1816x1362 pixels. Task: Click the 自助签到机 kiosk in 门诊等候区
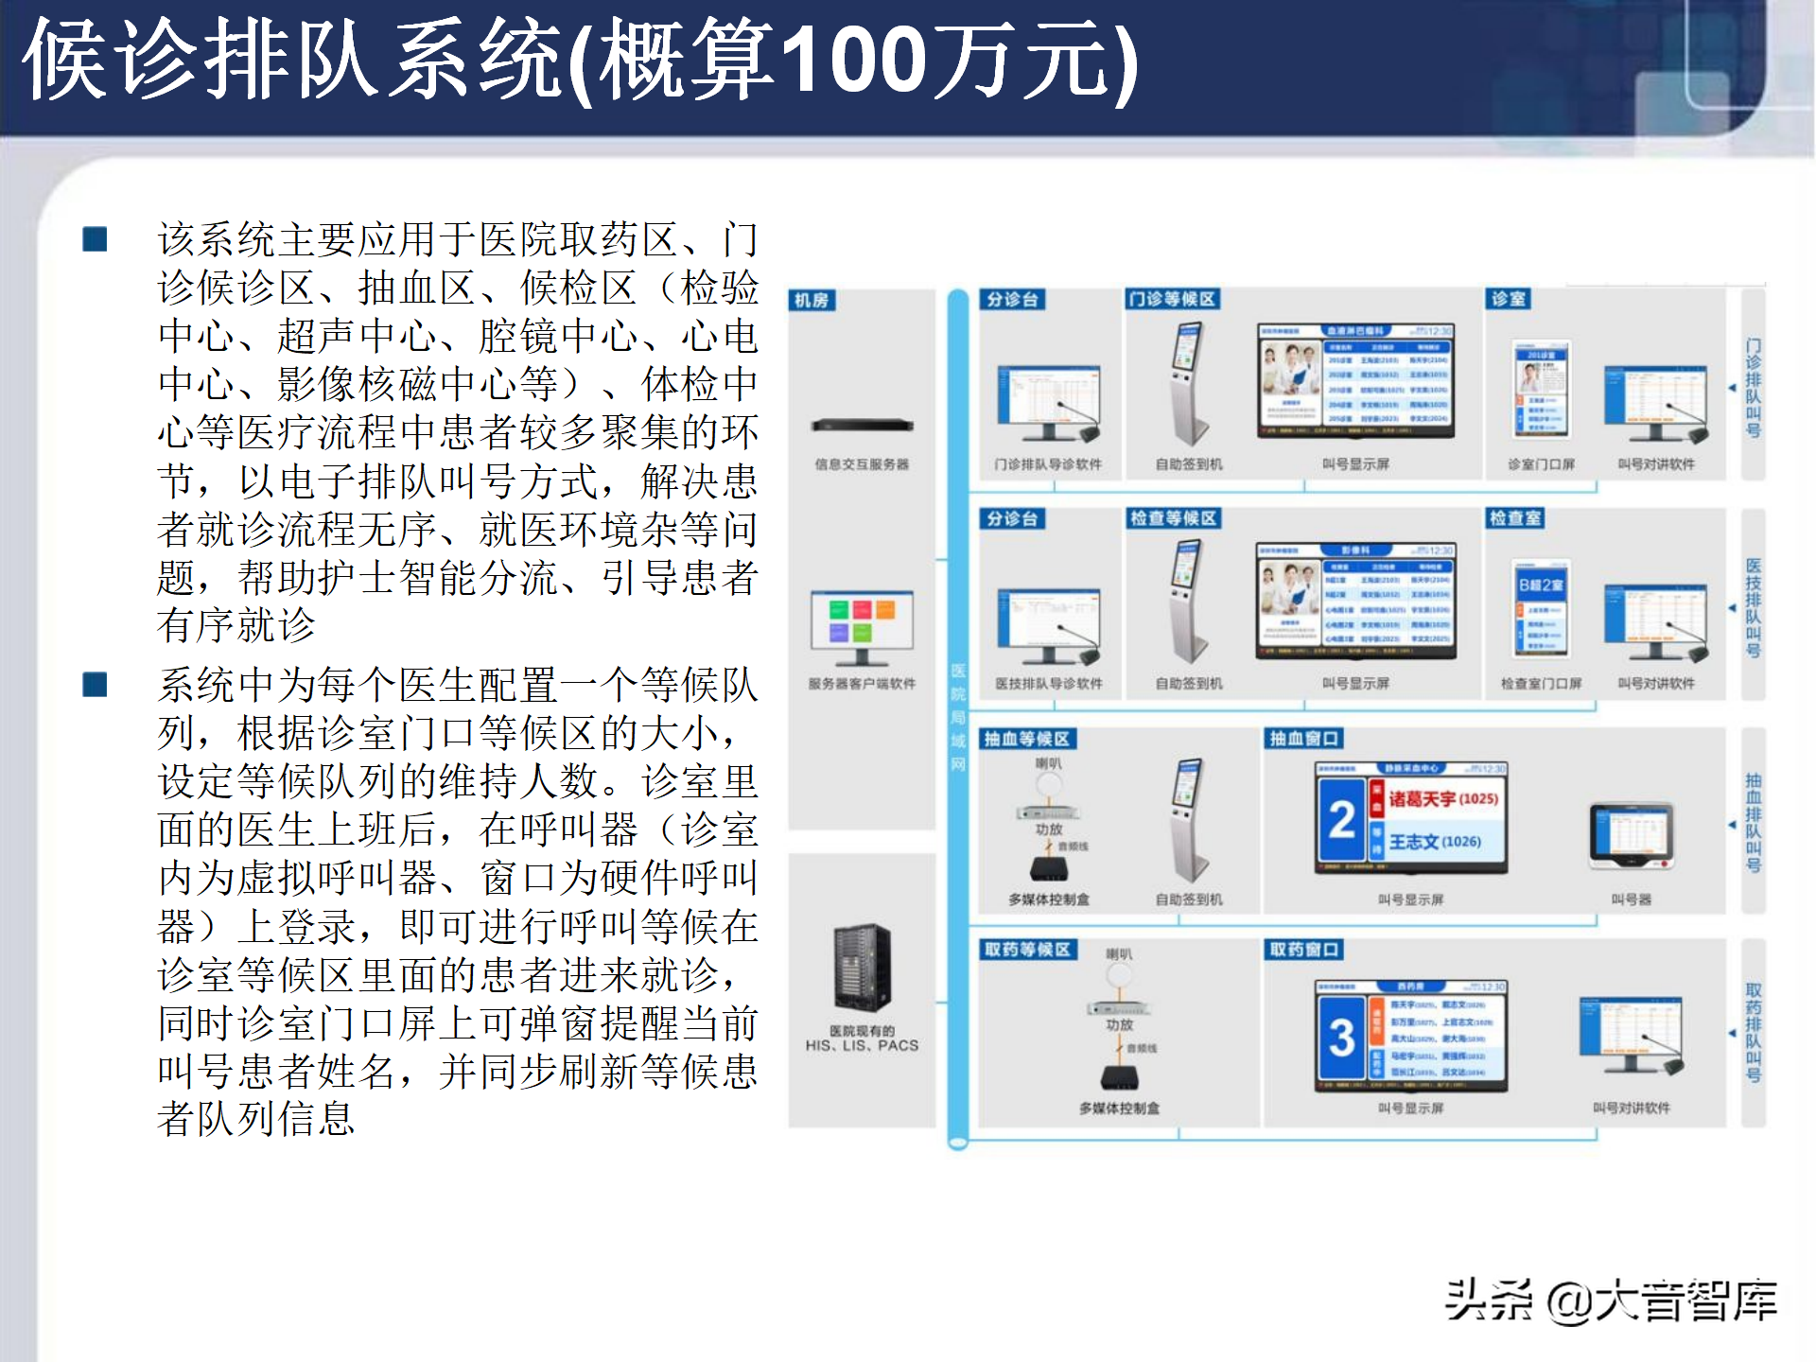pyautogui.click(x=1188, y=382)
